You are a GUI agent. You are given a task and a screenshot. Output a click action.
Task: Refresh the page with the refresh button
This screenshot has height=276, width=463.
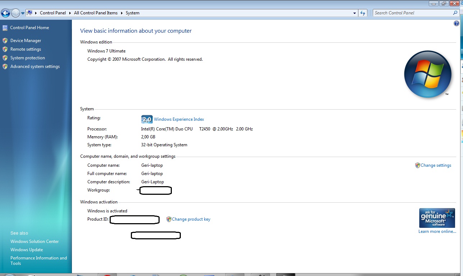(363, 13)
